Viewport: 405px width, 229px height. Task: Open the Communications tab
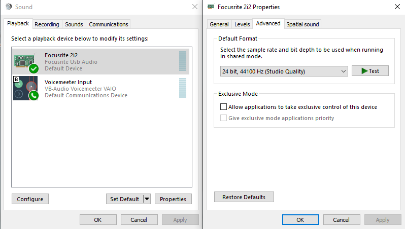[x=109, y=24]
